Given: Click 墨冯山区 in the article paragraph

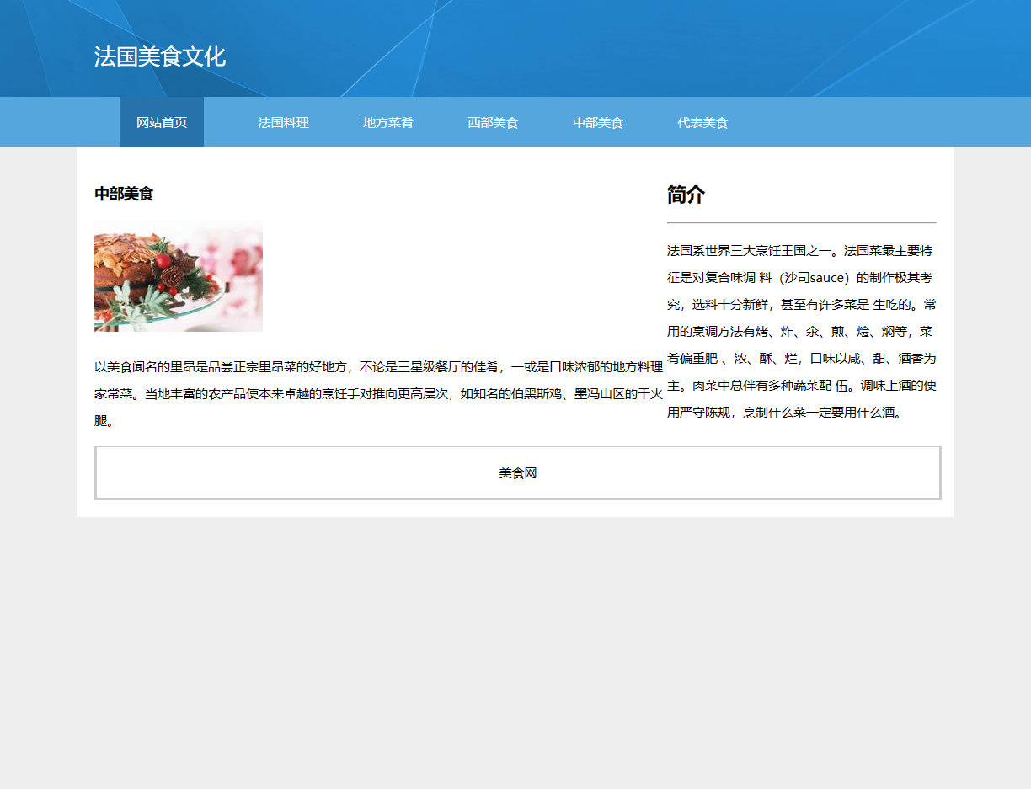Looking at the screenshot, I should (600, 394).
